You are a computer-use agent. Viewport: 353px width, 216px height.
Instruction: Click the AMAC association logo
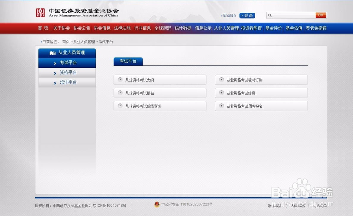40,13
